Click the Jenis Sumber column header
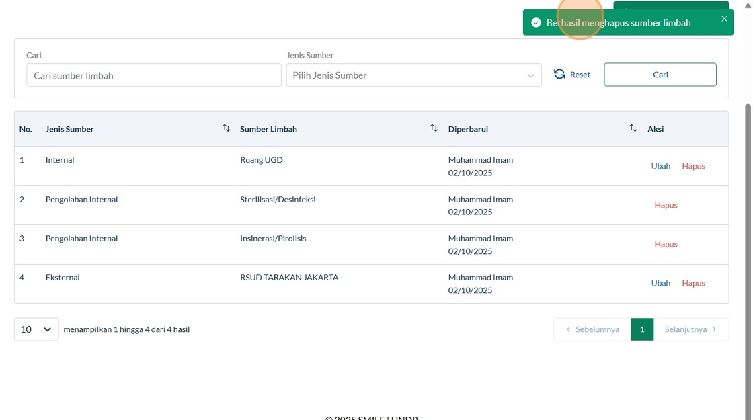 click(70, 129)
